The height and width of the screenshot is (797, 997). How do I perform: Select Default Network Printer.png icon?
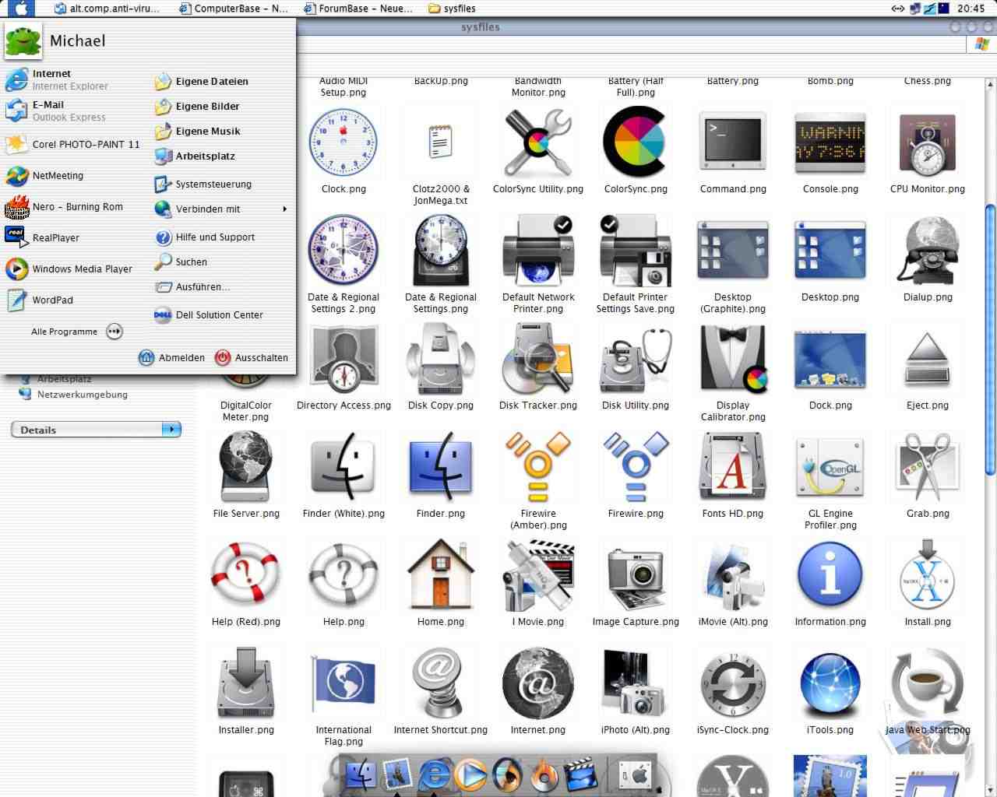point(538,252)
